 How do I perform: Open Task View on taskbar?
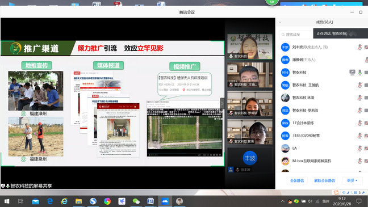tap(20, 201)
